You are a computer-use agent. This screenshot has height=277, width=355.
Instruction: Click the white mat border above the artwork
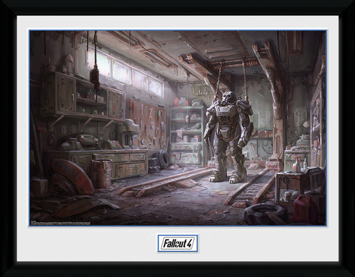click(x=177, y=24)
